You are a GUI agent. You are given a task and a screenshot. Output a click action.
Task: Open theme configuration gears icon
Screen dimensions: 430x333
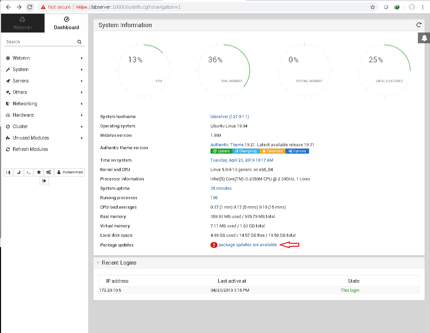(x=49, y=172)
